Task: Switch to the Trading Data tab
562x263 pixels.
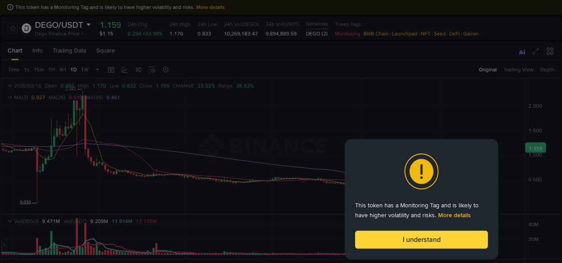Action: [x=69, y=51]
